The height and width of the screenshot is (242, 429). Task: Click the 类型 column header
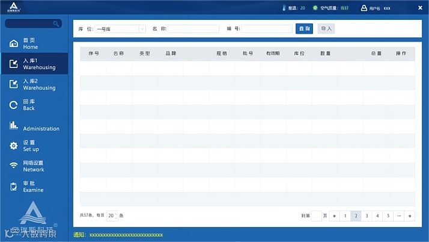[x=145, y=54]
